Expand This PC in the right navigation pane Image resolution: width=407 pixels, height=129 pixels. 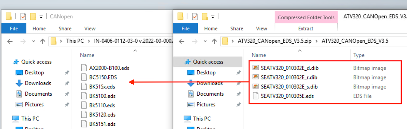(202, 119)
